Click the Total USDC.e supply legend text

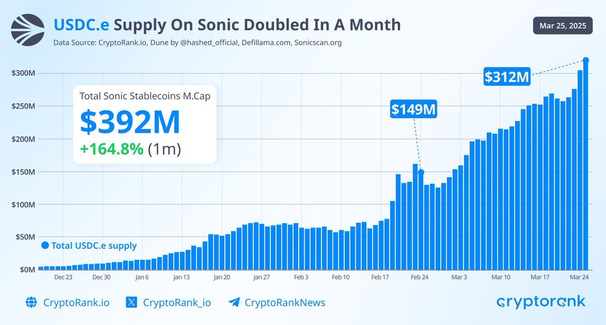pos(94,245)
